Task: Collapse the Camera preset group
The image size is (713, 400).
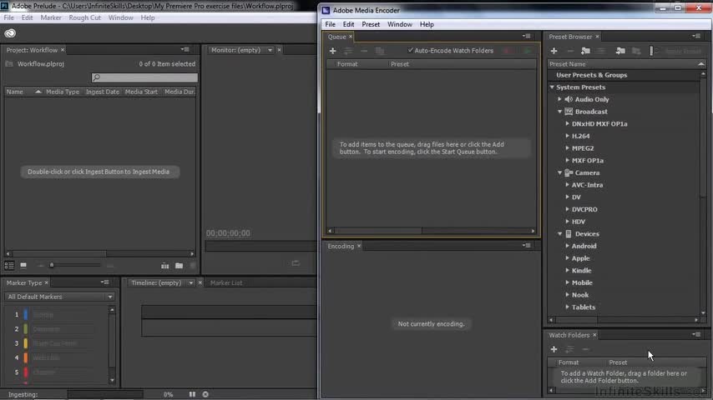Action: point(559,173)
